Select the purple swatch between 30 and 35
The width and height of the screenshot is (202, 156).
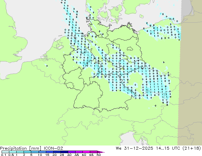pyautogui.click(x=72, y=152)
